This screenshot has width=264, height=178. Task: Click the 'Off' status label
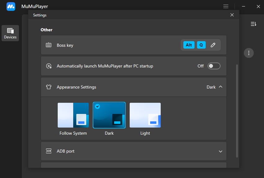pos(200,66)
